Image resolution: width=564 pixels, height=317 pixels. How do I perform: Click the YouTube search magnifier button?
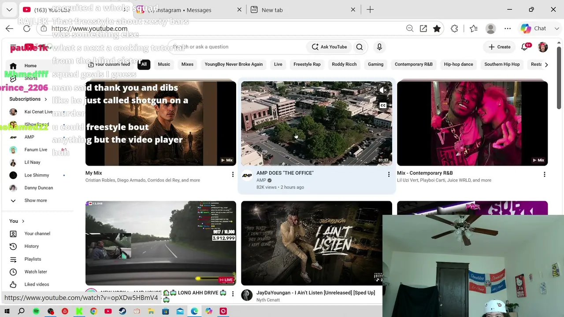[x=360, y=47]
